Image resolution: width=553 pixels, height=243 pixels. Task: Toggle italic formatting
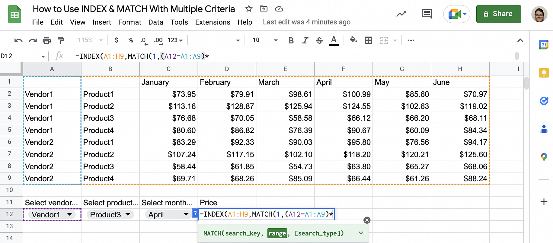[305, 40]
